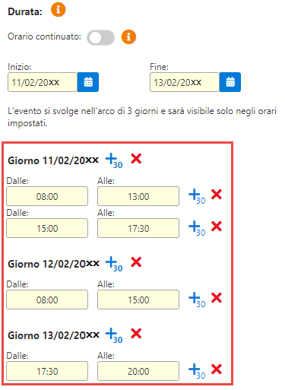Add 30 minutes to the 08:00–13:00 slot
Image resolution: width=285 pixels, height=390 pixels.
197,196
